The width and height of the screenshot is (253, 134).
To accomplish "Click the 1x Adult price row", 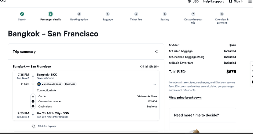I will pos(202,45).
